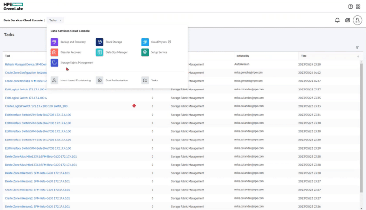Click the Initiated By column header

click(243, 56)
